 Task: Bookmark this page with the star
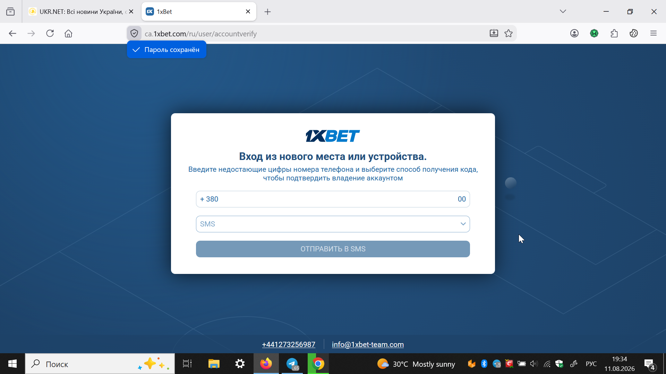[x=509, y=34]
